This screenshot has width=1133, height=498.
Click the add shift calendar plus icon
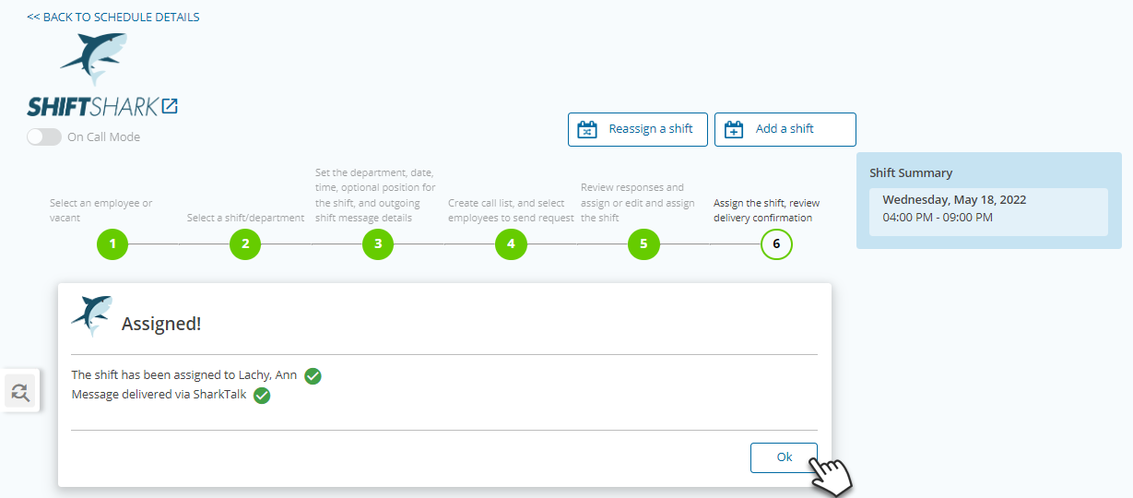pos(734,129)
